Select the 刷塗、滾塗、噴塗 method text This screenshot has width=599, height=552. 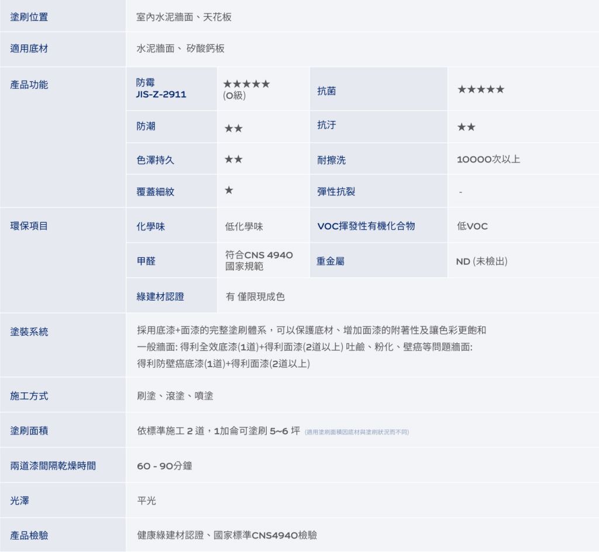(x=175, y=396)
